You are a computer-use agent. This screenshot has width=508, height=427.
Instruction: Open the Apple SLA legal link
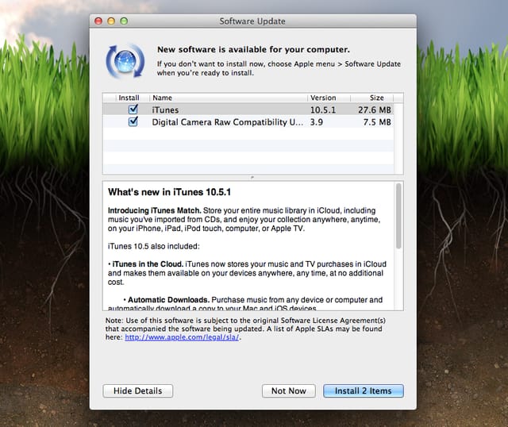pos(182,337)
